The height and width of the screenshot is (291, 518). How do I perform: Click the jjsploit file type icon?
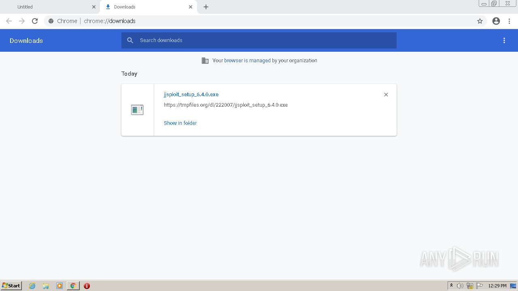point(137,110)
